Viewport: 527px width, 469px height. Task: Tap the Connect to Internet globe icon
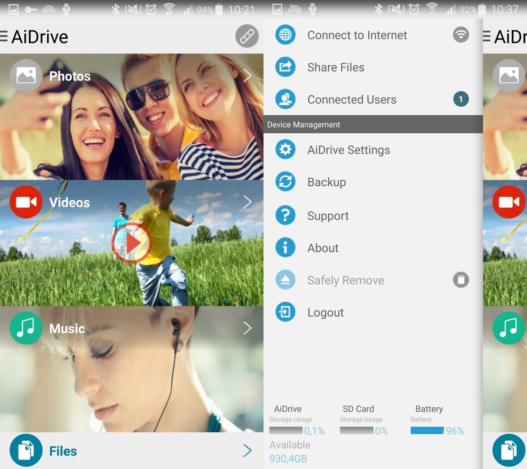tap(285, 35)
